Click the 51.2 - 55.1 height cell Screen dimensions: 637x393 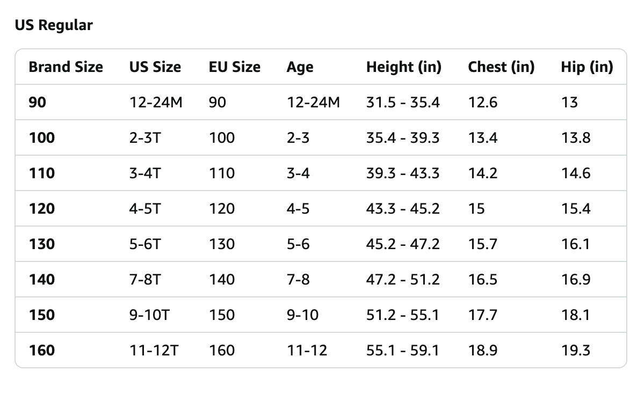click(x=403, y=315)
